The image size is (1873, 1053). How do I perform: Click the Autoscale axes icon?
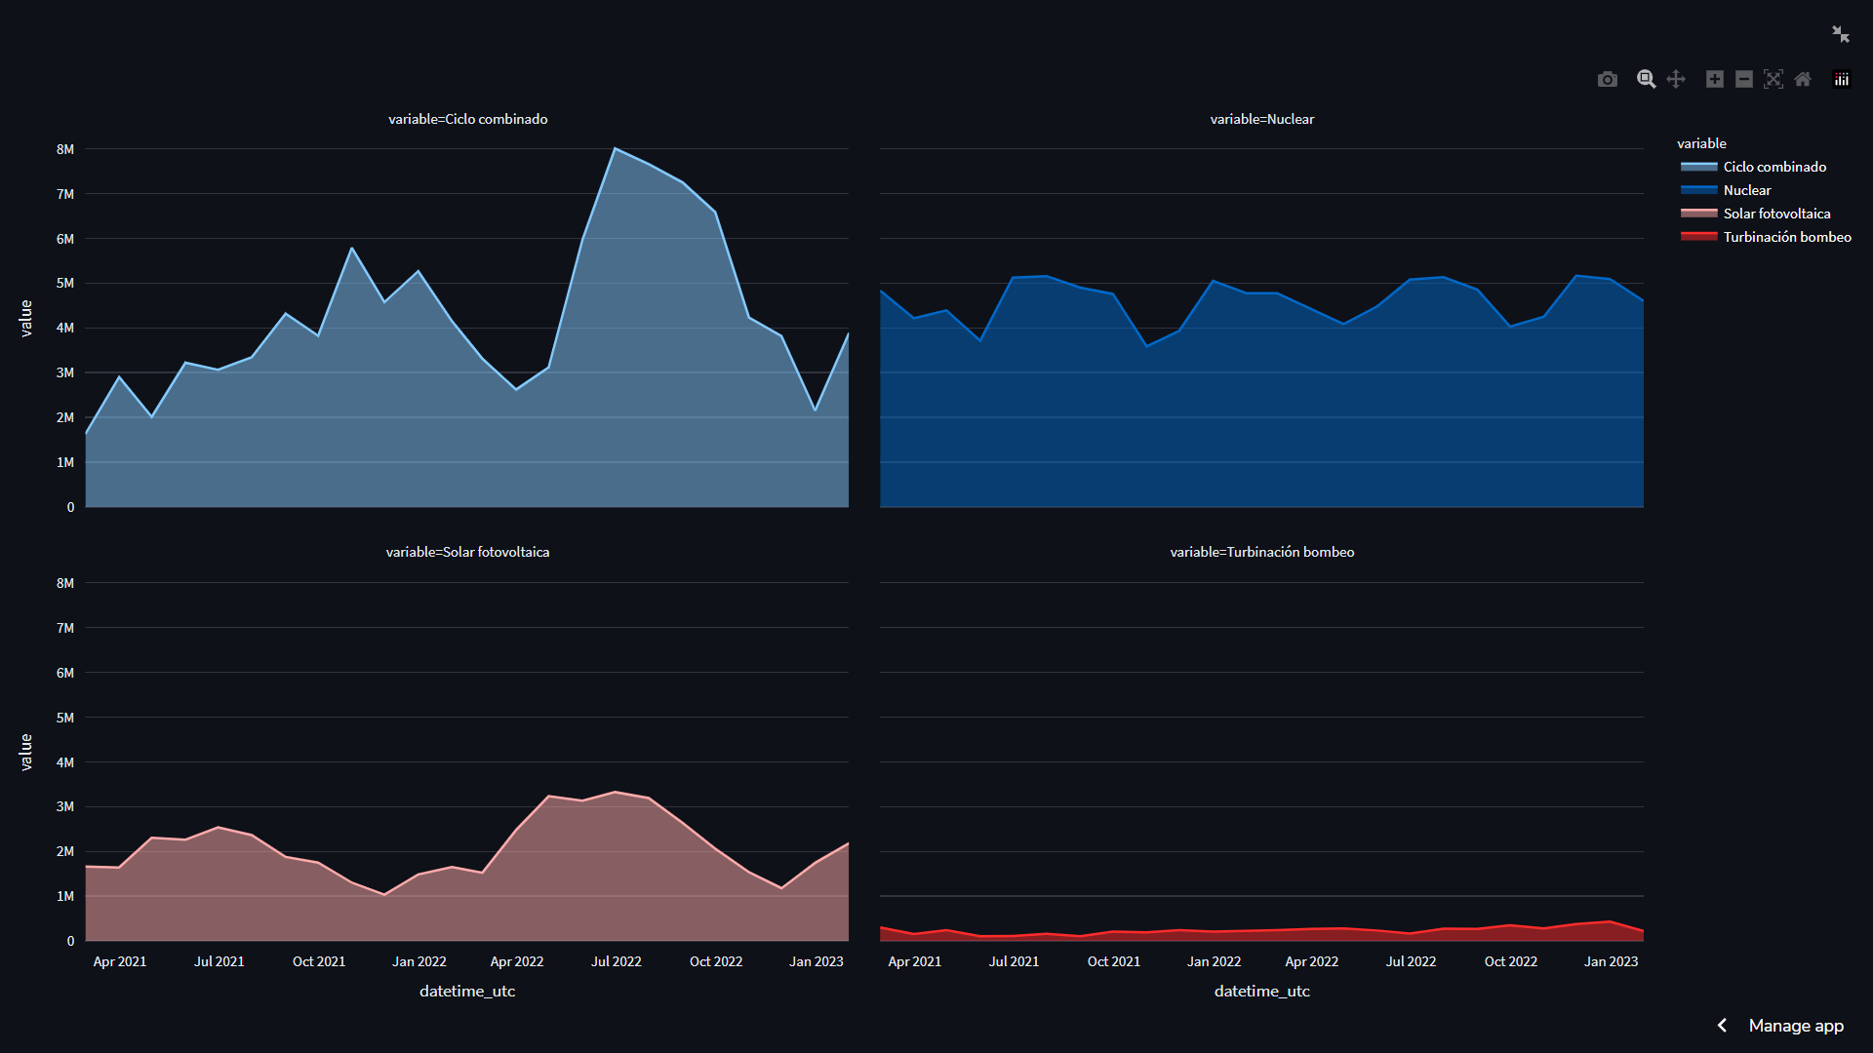click(x=1773, y=79)
